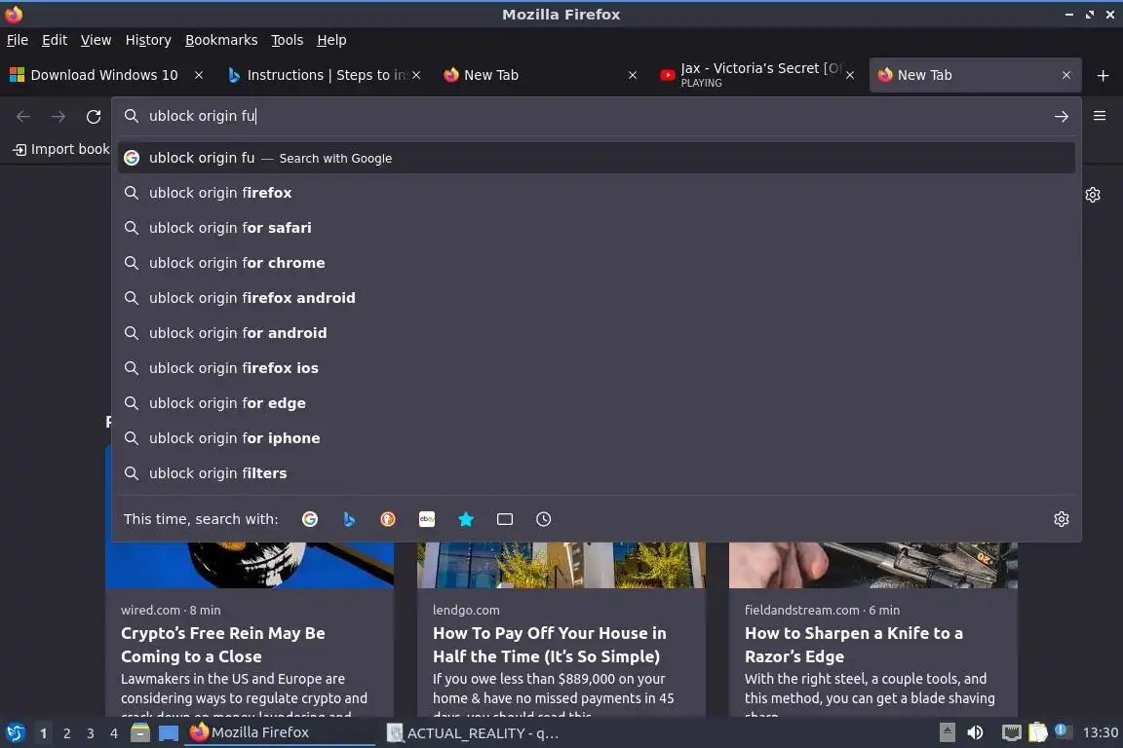Search with DuckDuckGo one-off icon
Screen dimensions: 1123x748
pos(387,519)
